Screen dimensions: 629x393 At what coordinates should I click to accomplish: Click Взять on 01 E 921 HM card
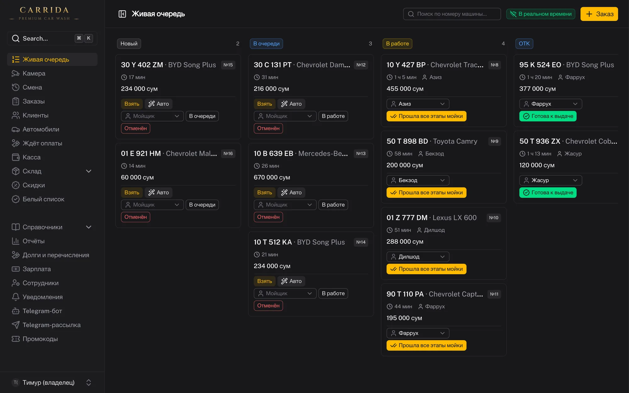pyautogui.click(x=132, y=192)
